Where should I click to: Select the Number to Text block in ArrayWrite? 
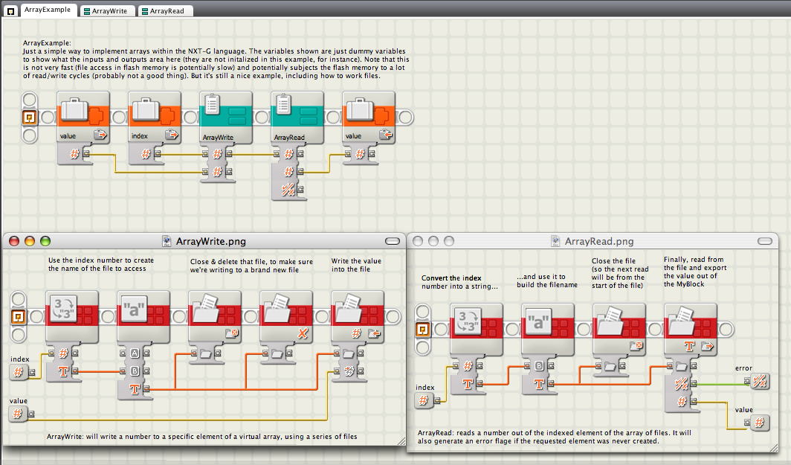(71, 316)
